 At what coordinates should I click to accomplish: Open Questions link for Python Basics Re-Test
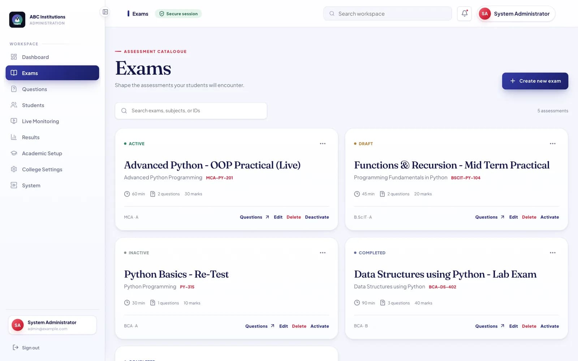tap(260, 326)
